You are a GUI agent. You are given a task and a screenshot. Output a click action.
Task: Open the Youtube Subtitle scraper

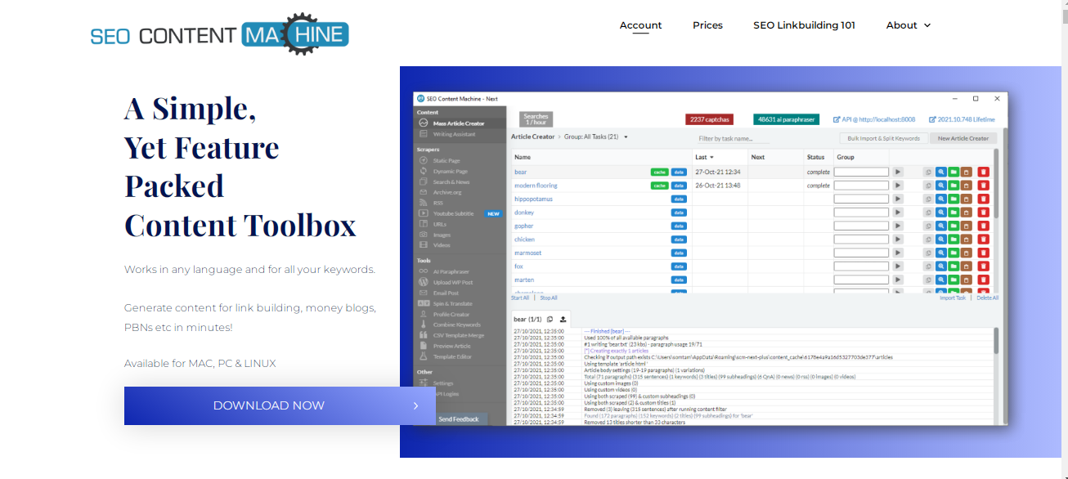(453, 213)
